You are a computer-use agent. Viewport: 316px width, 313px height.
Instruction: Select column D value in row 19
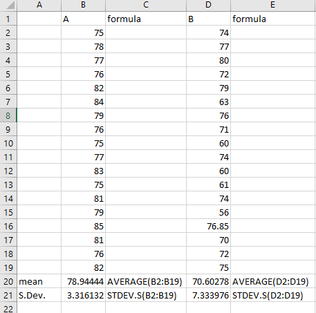(x=208, y=267)
